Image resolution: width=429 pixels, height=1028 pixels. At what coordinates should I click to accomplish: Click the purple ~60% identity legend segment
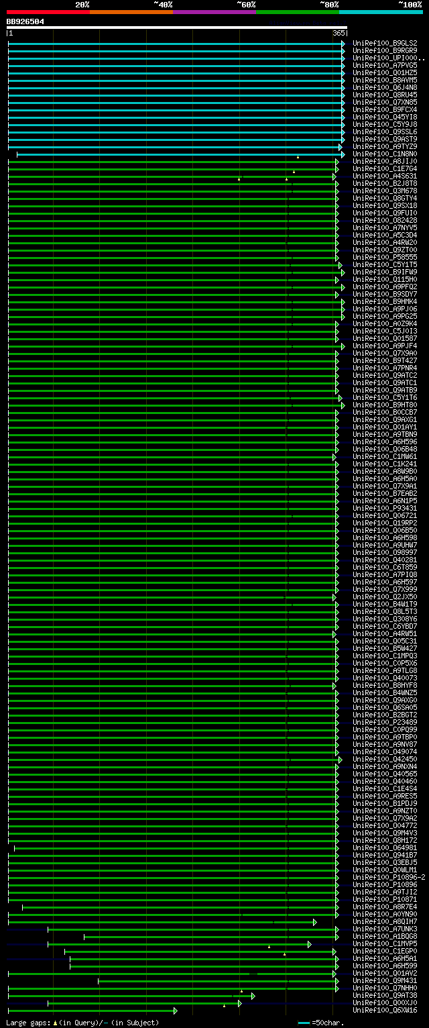pyautogui.click(x=214, y=12)
